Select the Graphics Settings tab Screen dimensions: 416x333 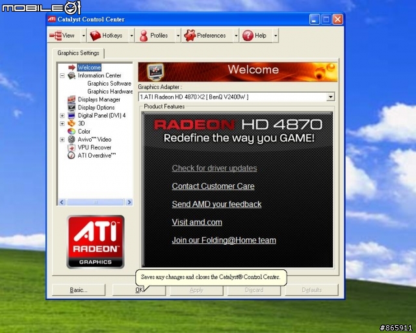pyautogui.click(x=78, y=53)
